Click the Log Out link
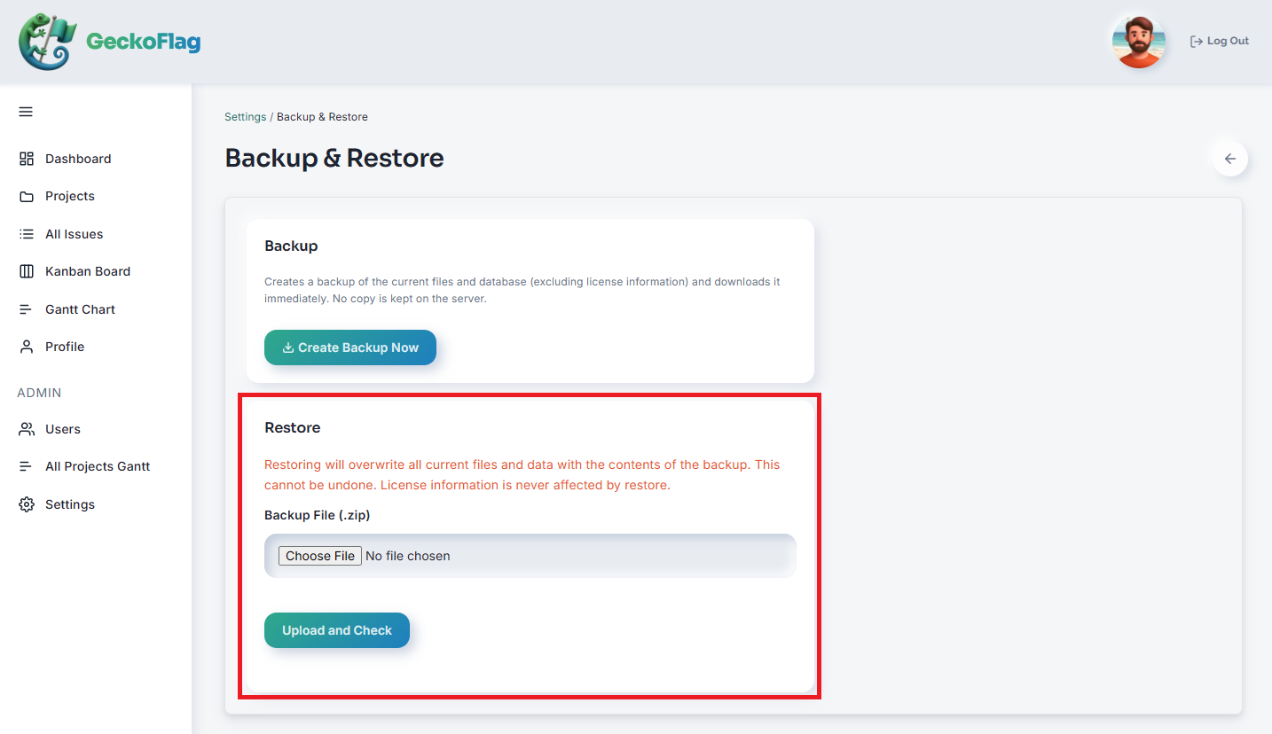The height and width of the screenshot is (734, 1272). (1220, 41)
